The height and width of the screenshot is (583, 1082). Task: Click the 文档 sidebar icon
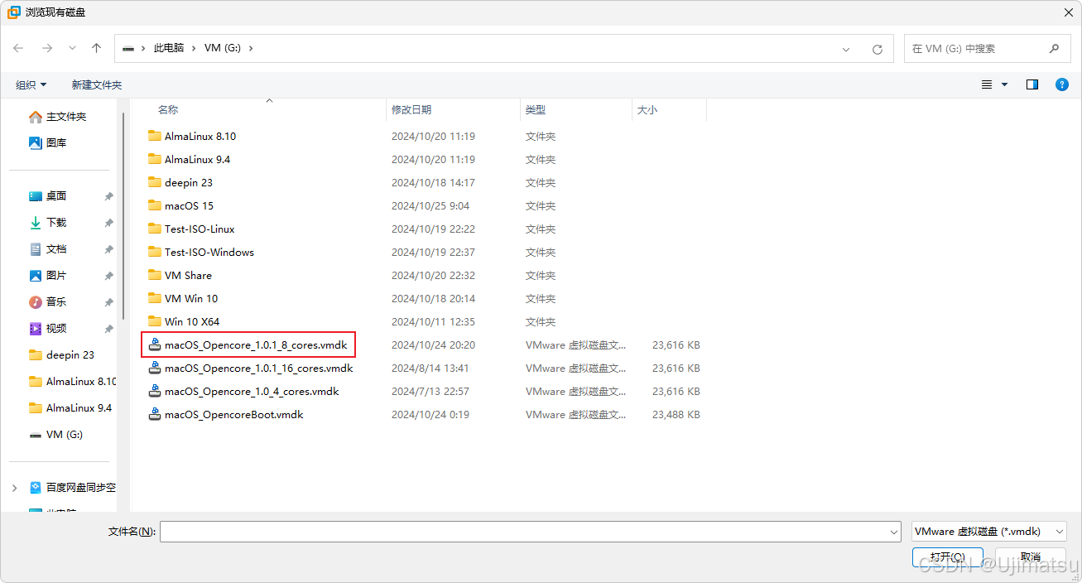tap(36, 249)
